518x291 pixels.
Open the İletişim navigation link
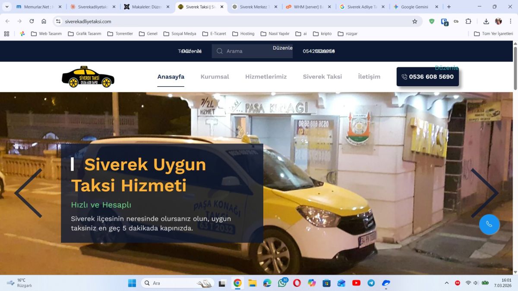click(x=369, y=77)
